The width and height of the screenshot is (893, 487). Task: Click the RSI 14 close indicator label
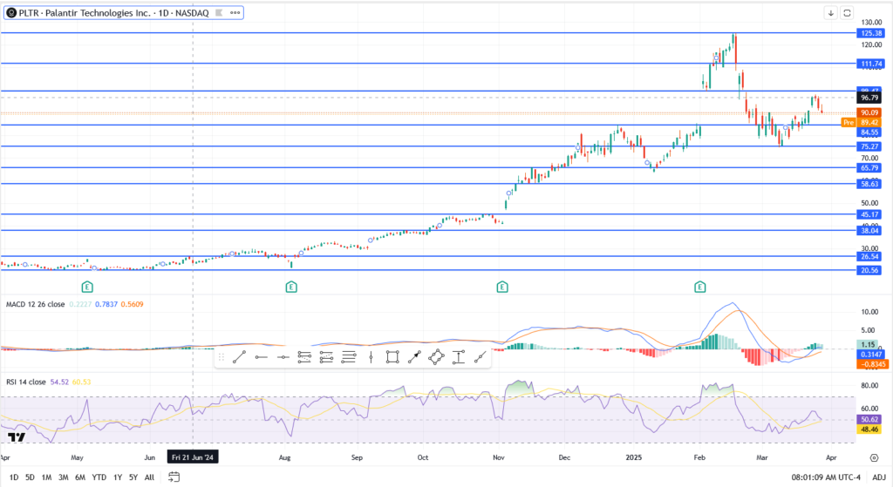pos(26,382)
